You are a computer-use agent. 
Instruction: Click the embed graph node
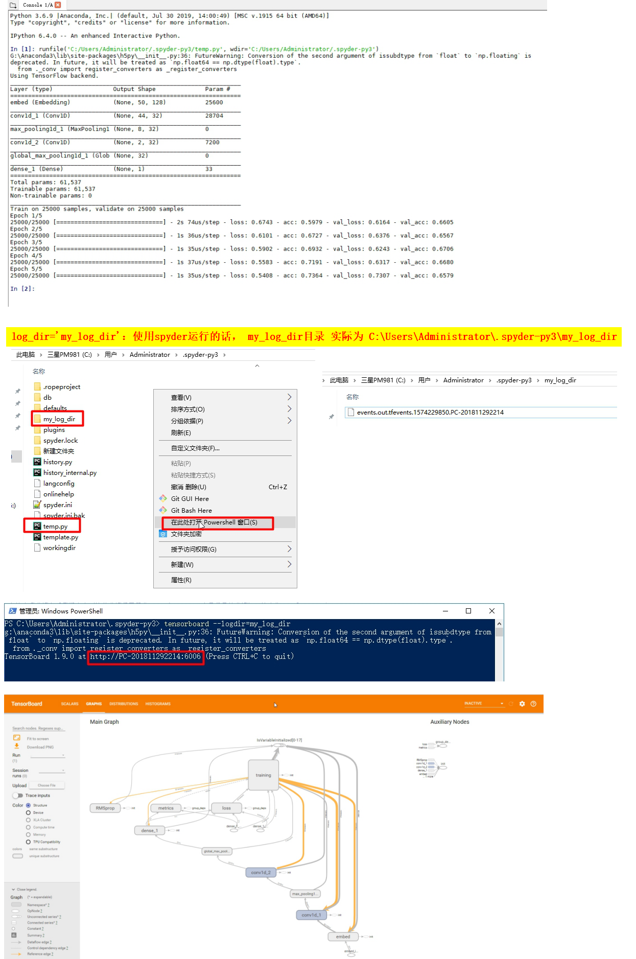click(x=343, y=937)
